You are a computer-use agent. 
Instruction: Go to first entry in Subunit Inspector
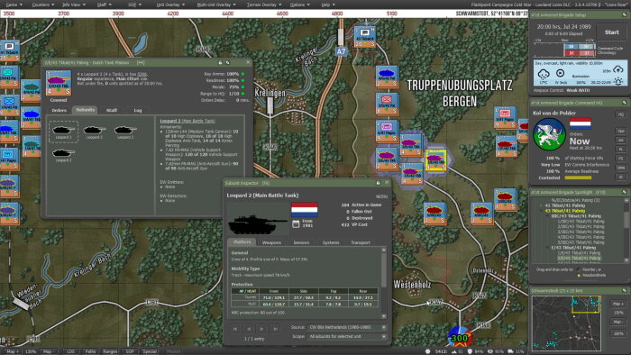[235, 329]
